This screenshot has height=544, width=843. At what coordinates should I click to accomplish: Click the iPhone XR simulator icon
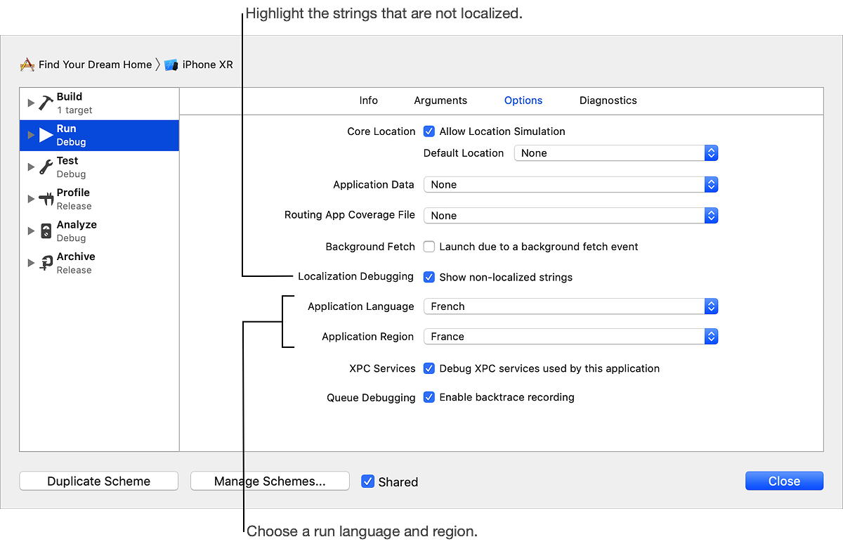[171, 65]
